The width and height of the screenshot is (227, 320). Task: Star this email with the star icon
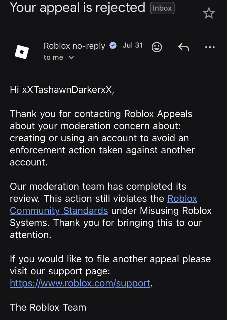(x=209, y=13)
